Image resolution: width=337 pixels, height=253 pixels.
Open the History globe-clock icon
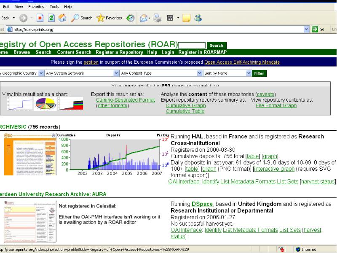pos(131,18)
